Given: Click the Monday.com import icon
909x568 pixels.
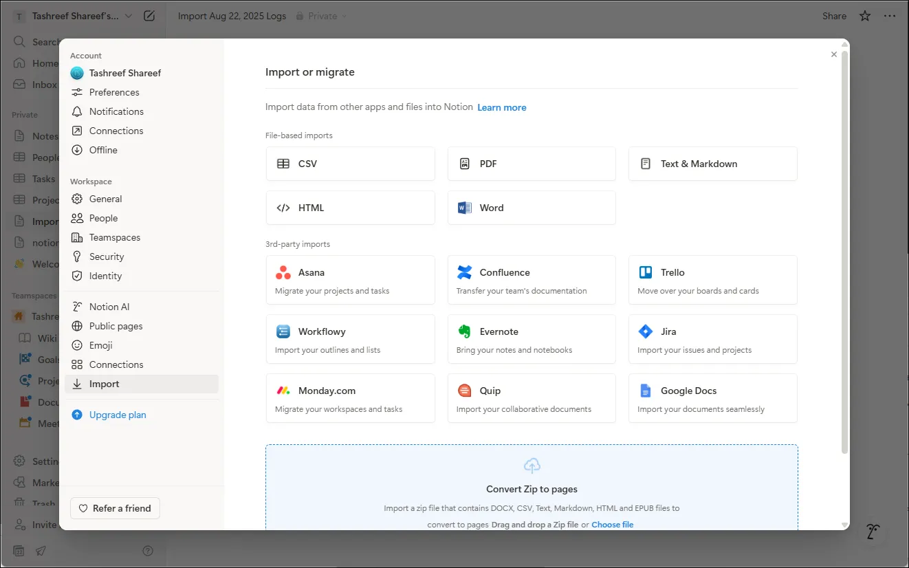Looking at the screenshot, I should 283,390.
